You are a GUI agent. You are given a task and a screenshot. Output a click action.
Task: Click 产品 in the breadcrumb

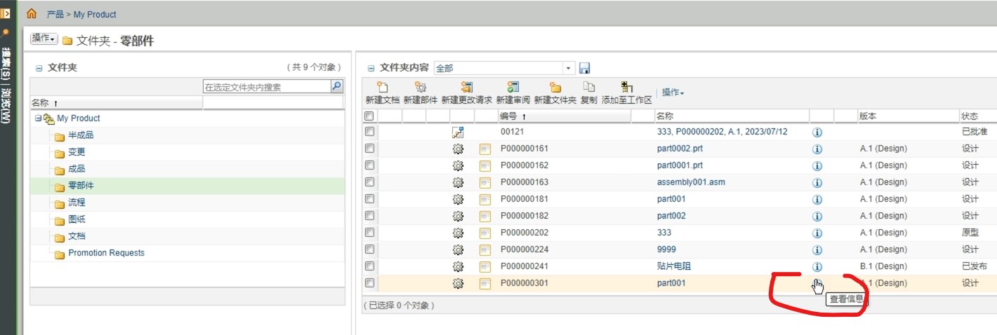pyautogui.click(x=55, y=14)
